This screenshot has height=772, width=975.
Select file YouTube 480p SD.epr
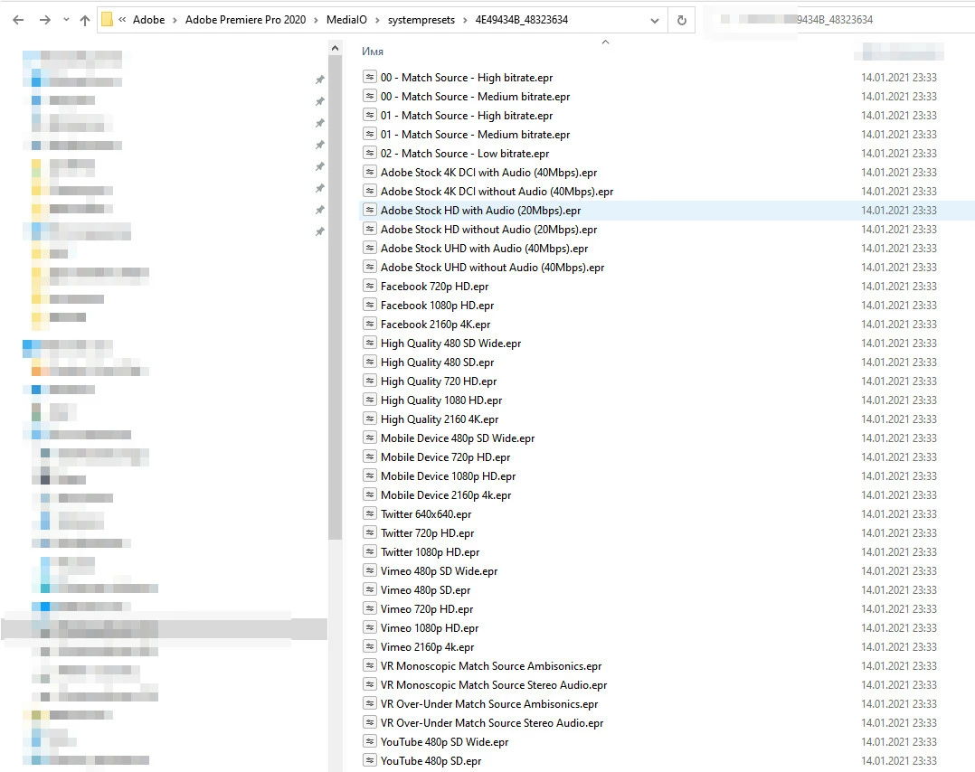tap(431, 761)
